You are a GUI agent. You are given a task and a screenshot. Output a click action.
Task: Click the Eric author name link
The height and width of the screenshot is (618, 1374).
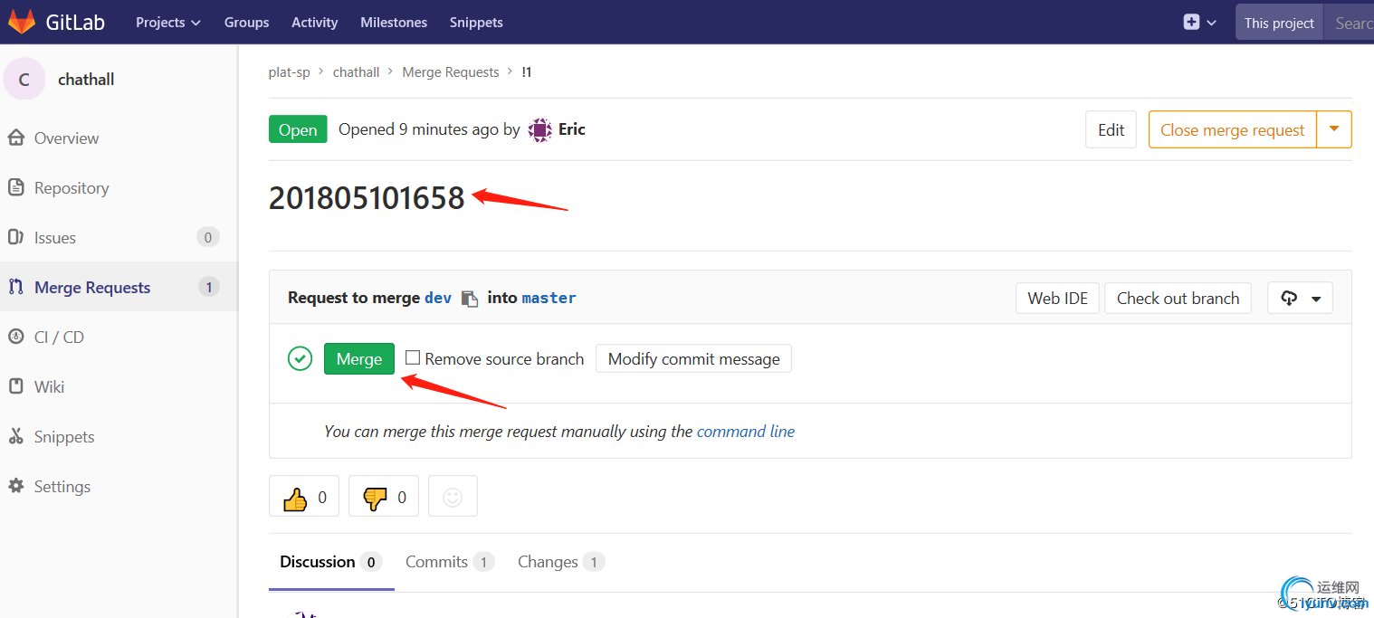(x=572, y=129)
